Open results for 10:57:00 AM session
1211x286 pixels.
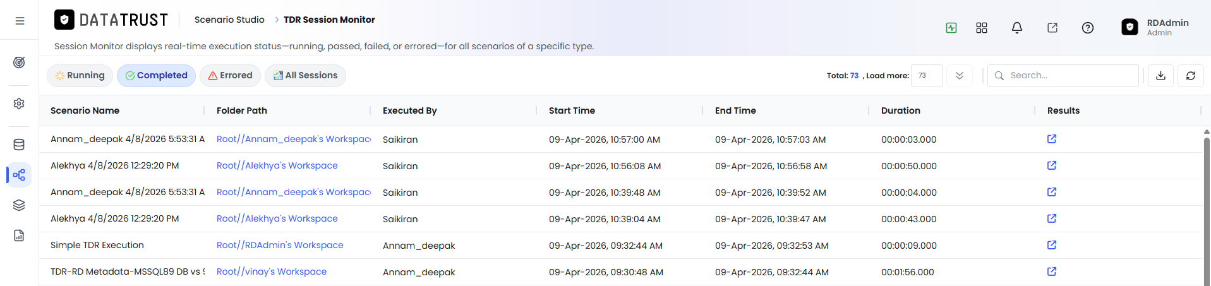pos(1052,139)
